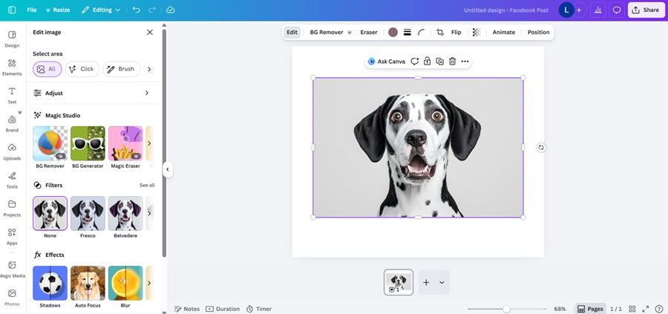Show more Select area options arrow
This screenshot has height=314, width=668.
(x=149, y=69)
